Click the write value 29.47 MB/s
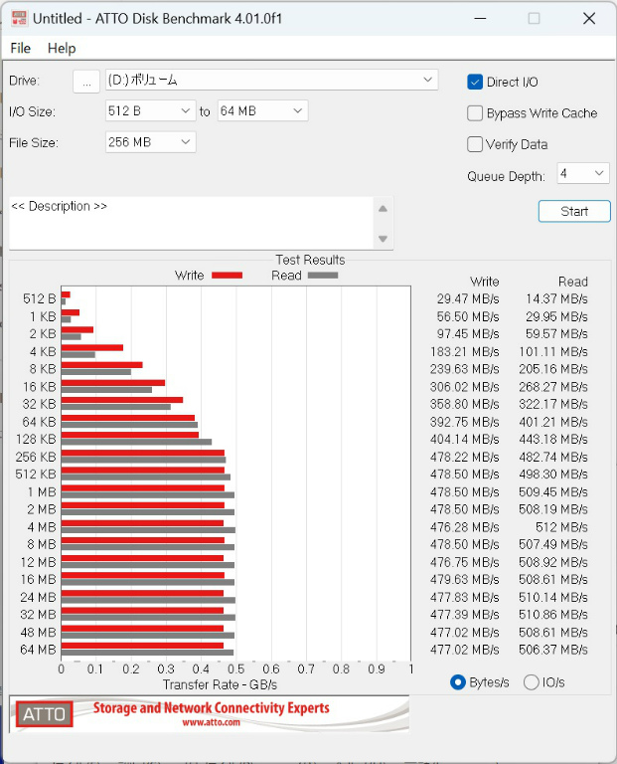The width and height of the screenshot is (617, 764). pos(468,298)
